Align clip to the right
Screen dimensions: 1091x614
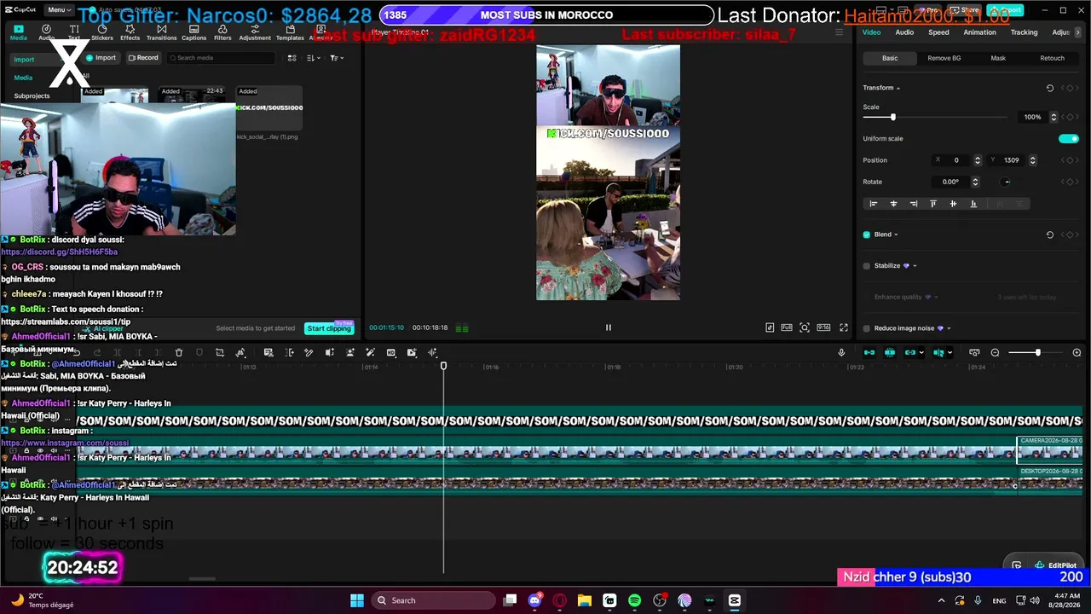coord(914,204)
